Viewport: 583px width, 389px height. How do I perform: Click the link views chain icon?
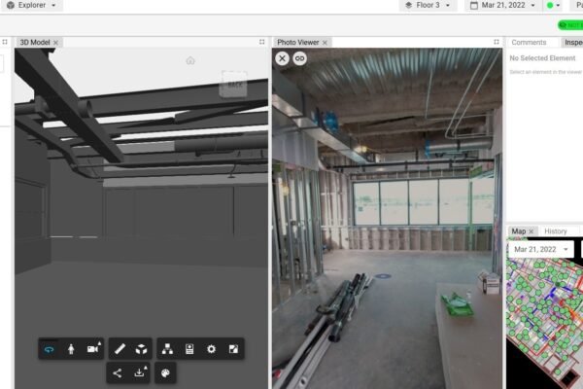click(x=299, y=58)
